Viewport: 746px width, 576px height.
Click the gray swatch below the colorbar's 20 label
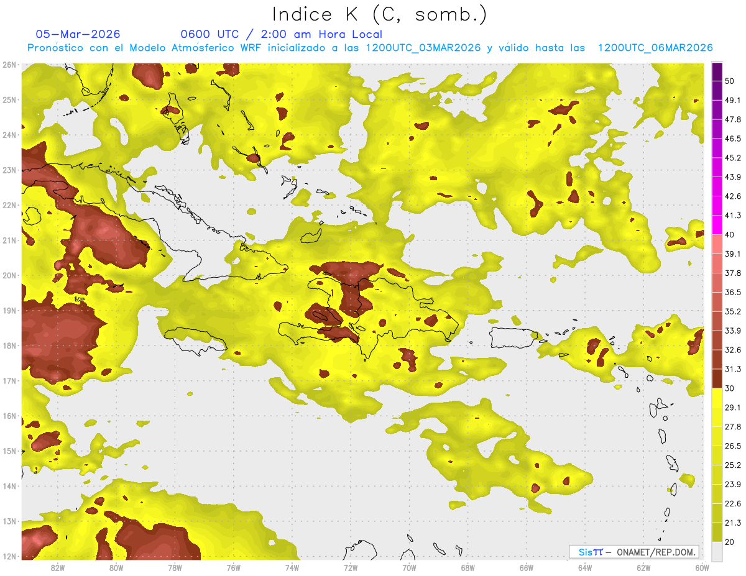tap(717, 551)
